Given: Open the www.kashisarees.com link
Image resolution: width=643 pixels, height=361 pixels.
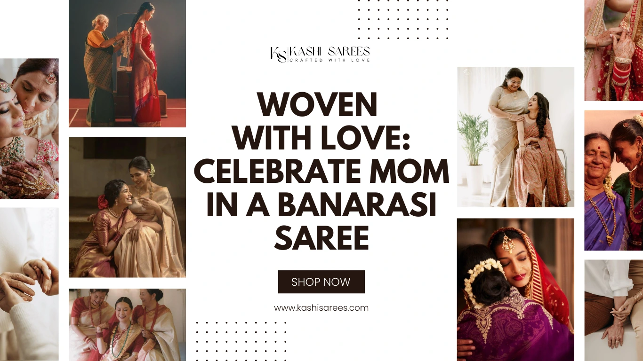Looking at the screenshot, I should (x=321, y=308).
